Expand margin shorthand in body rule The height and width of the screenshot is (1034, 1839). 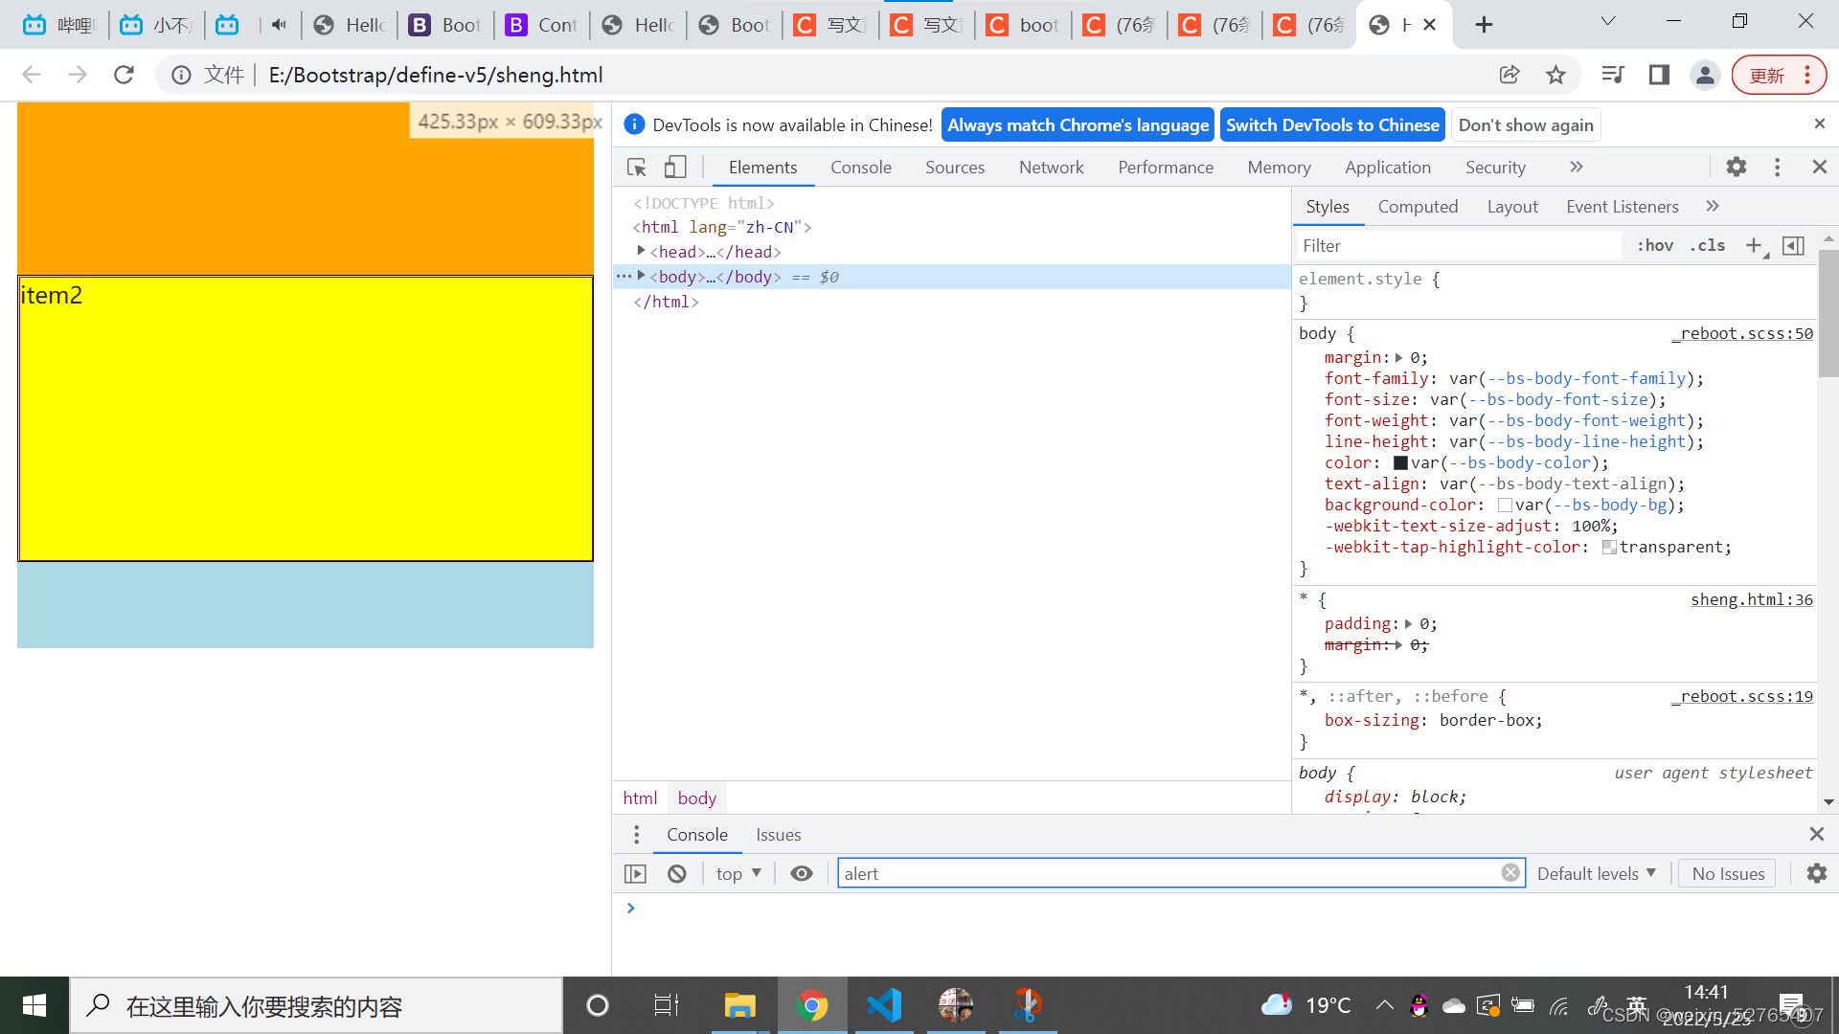(1399, 358)
